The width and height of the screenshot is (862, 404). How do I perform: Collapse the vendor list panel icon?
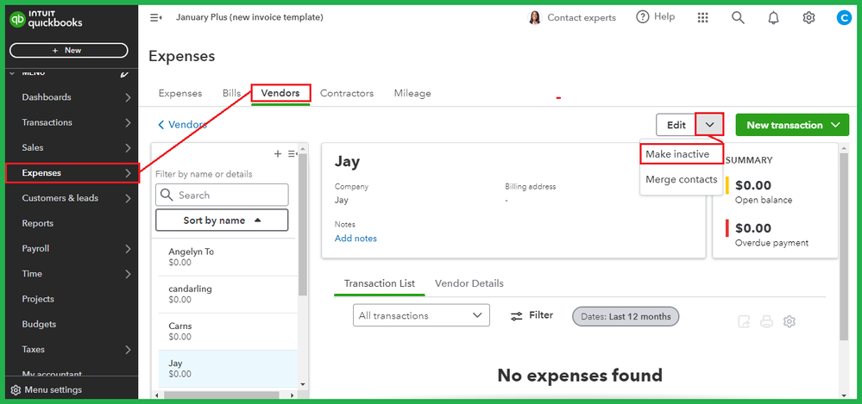click(x=293, y=153)
